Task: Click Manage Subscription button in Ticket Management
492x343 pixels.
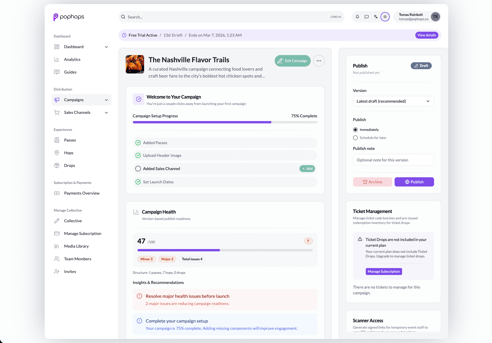Action: coord(384,272)
